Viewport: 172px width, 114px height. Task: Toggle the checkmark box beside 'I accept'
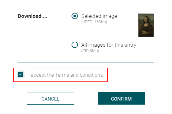(20, 75)
